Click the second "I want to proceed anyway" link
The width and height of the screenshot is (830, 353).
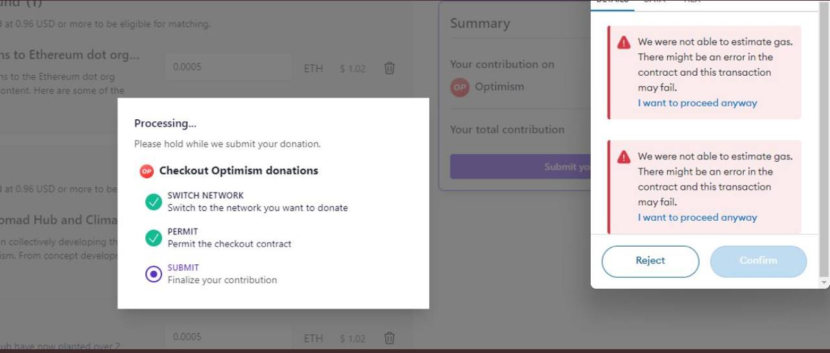click(x=697, y=218)
